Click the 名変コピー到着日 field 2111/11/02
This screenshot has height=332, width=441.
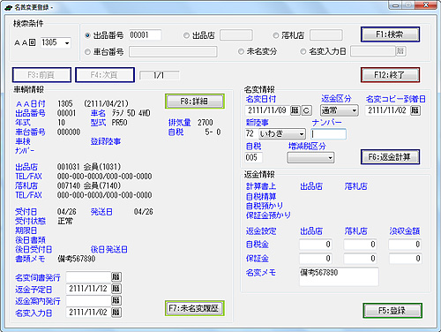(x=387, y=110)
